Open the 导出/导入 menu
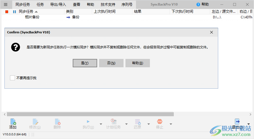The width and height of the screenshot is (254, 139). [58, 4]
